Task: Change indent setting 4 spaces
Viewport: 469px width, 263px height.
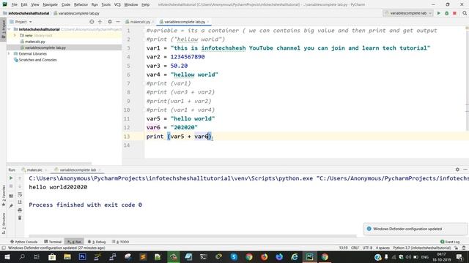Action: [x=383, y=248]
